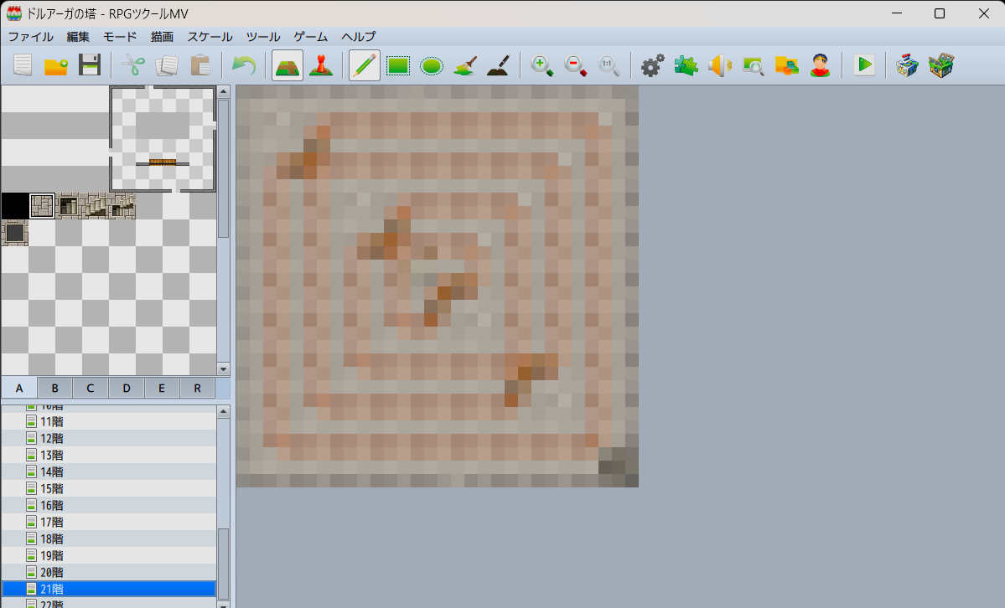Cut selection with the scissors icon
The width and height of the screenshot is (1005, 608).
pos(133,65)
